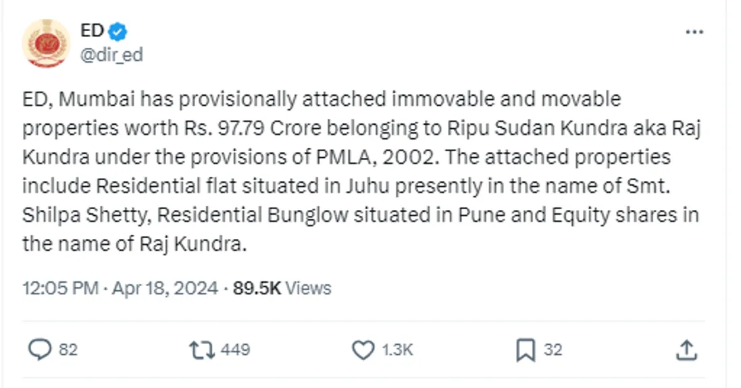Screen dimensions: 741x388
Task: Like the tweet with the heart icon
Action: (363, 350)
